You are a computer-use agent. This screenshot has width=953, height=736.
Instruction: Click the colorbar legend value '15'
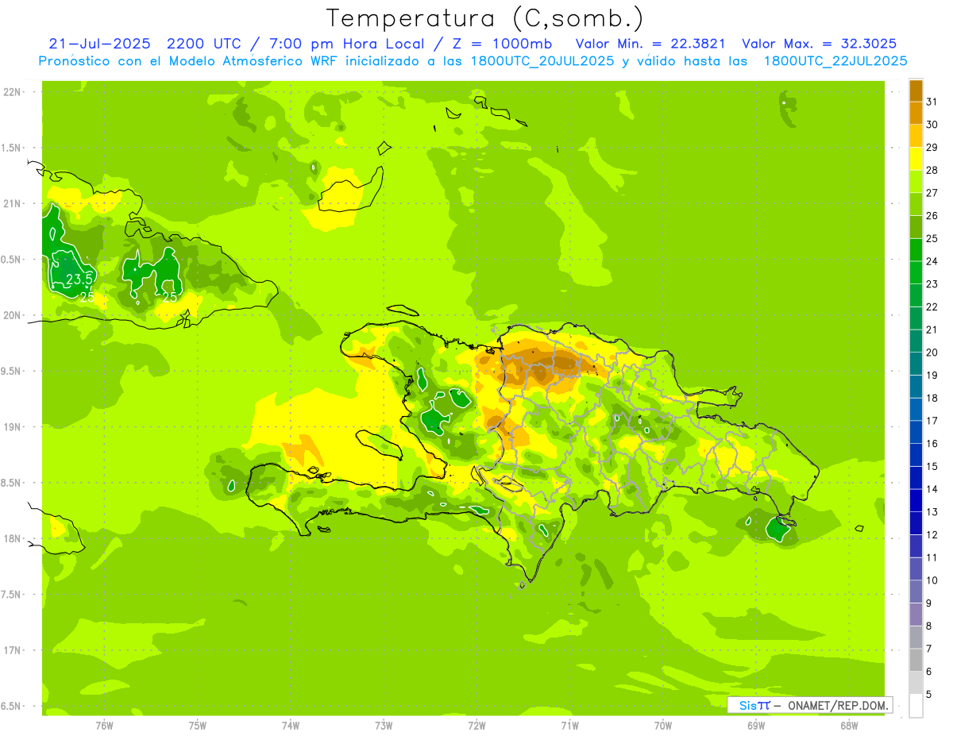click(x=932, y=466)
